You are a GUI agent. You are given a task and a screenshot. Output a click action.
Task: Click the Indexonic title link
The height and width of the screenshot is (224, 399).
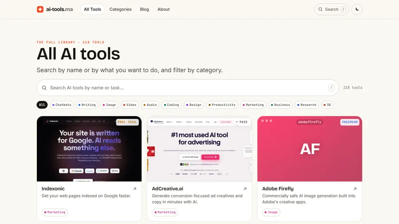(53, 189)
